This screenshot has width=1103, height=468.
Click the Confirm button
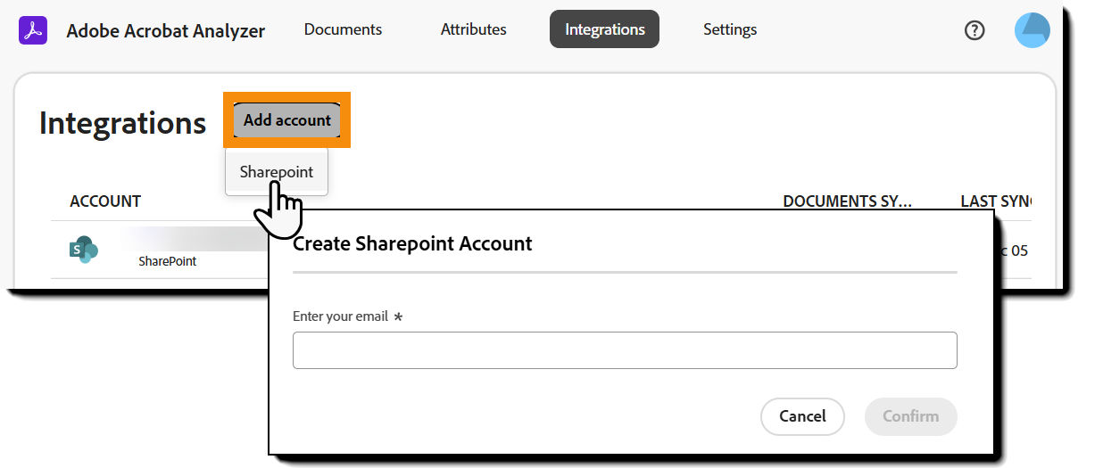(x=910, y=416)
